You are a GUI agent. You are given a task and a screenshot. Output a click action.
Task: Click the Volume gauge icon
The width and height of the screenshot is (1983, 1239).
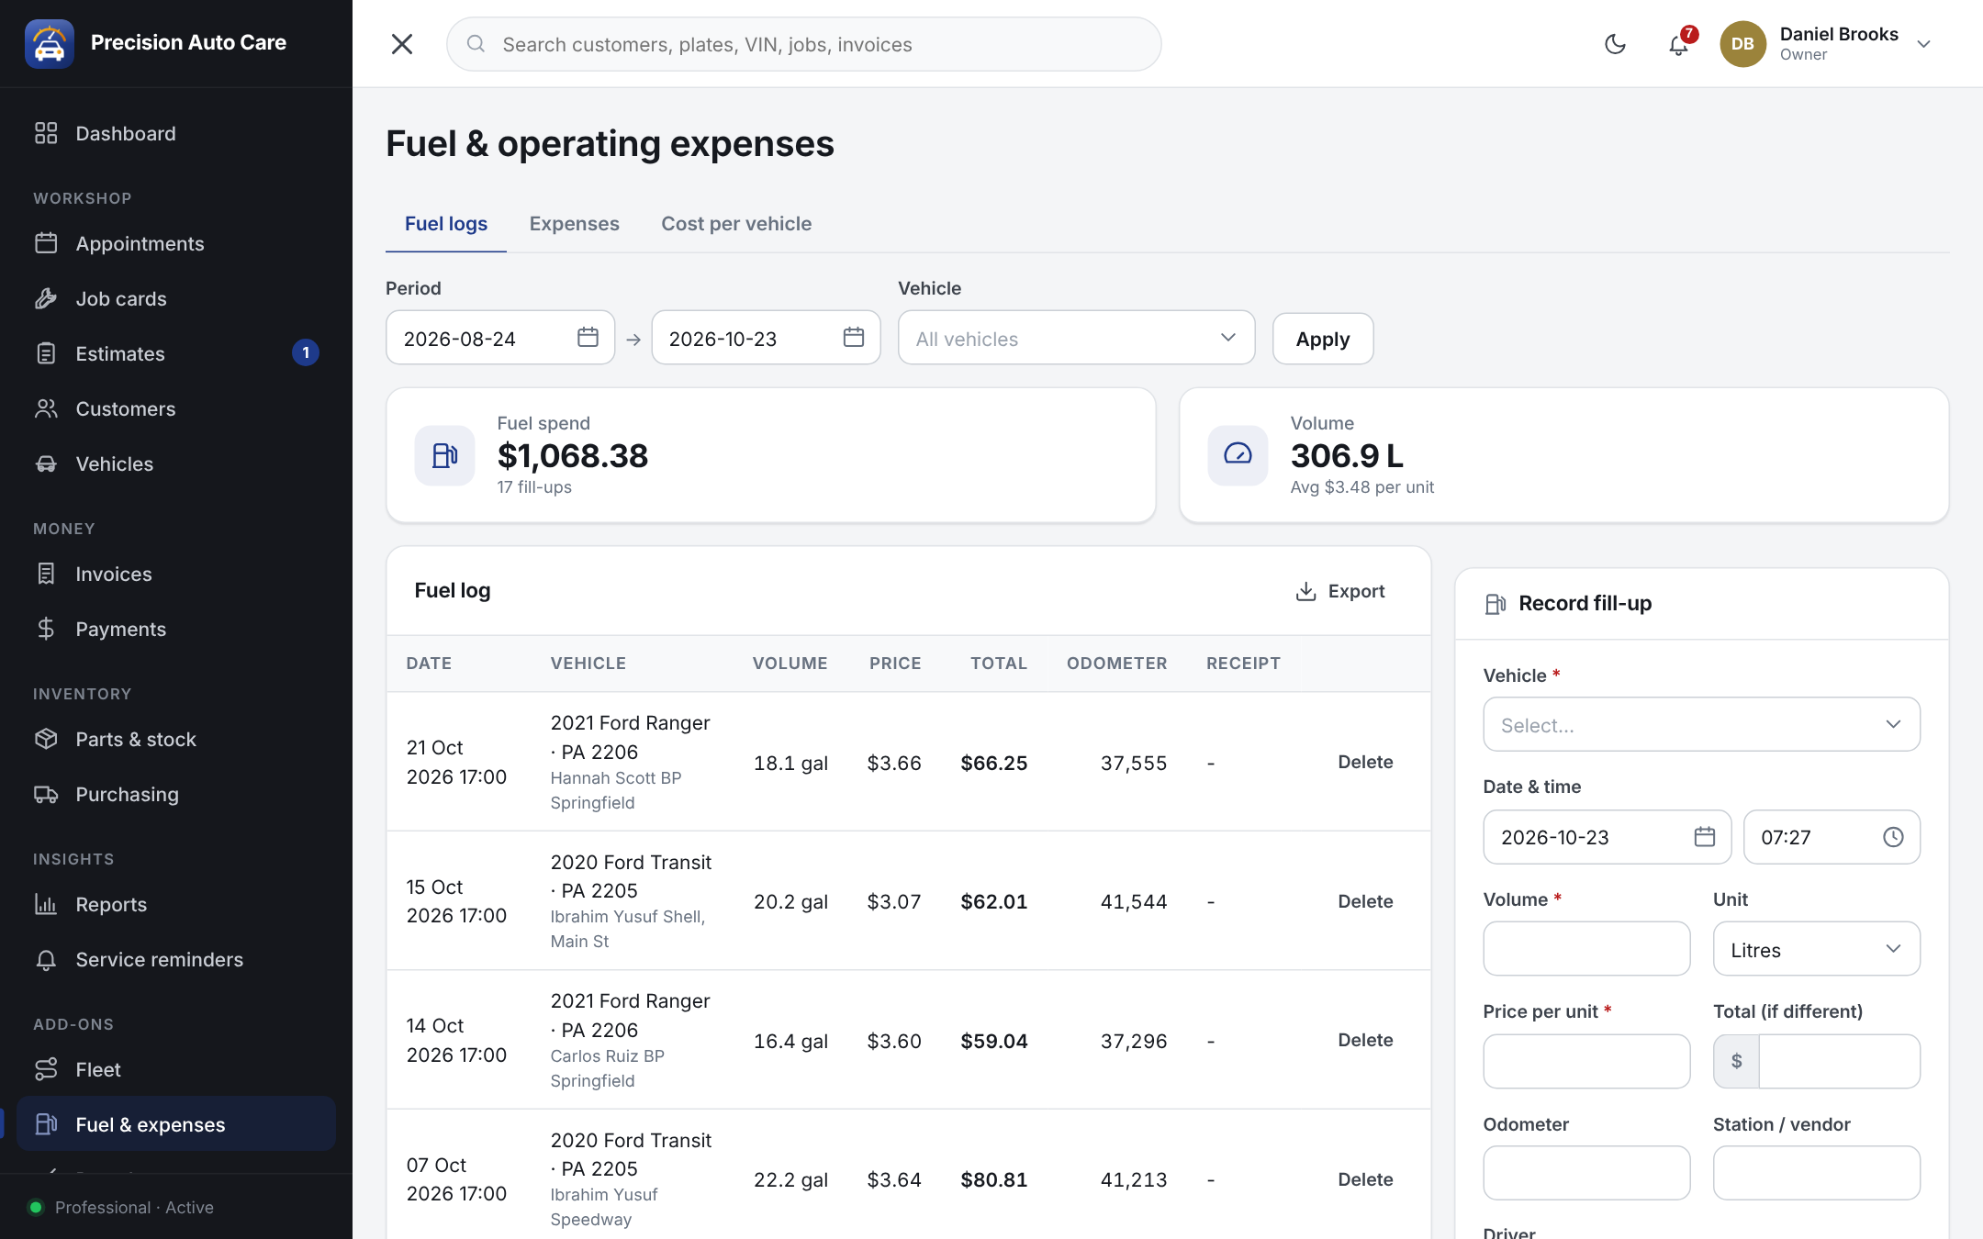click(1238, 455)
